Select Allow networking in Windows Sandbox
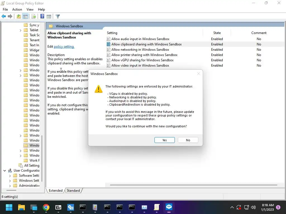286x214 pixels. point(140,50)
